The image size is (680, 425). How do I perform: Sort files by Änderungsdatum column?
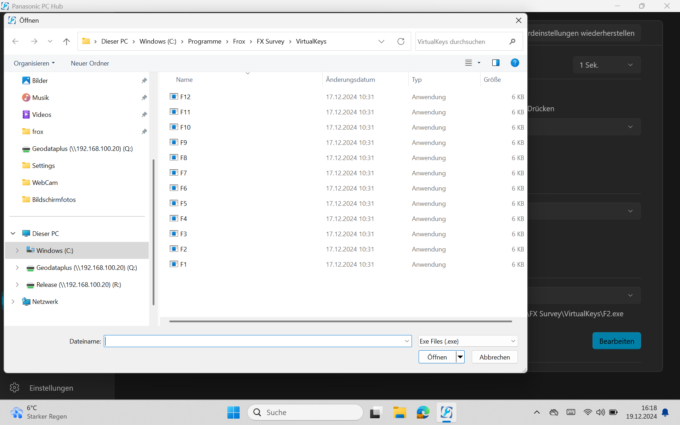[350, 80]
